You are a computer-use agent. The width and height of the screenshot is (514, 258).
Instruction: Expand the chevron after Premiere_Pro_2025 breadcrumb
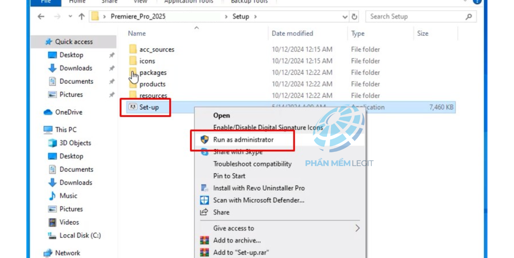pos(226,17)
